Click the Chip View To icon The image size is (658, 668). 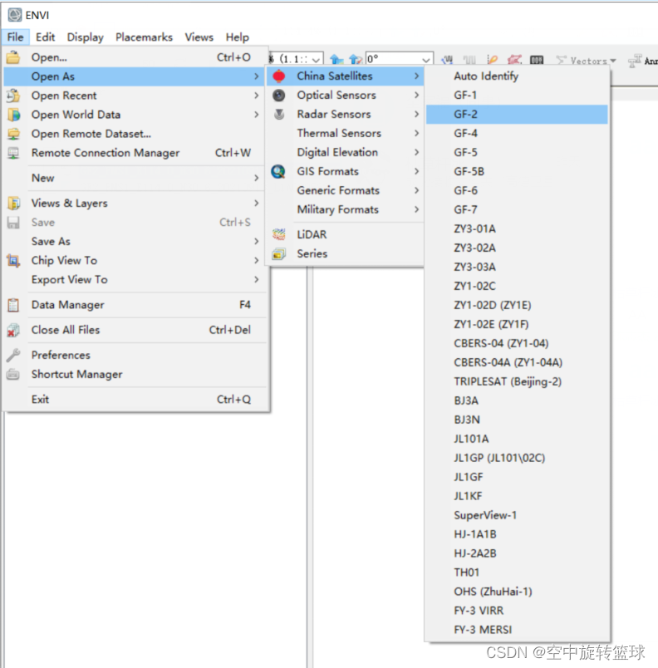pos(13,260)
